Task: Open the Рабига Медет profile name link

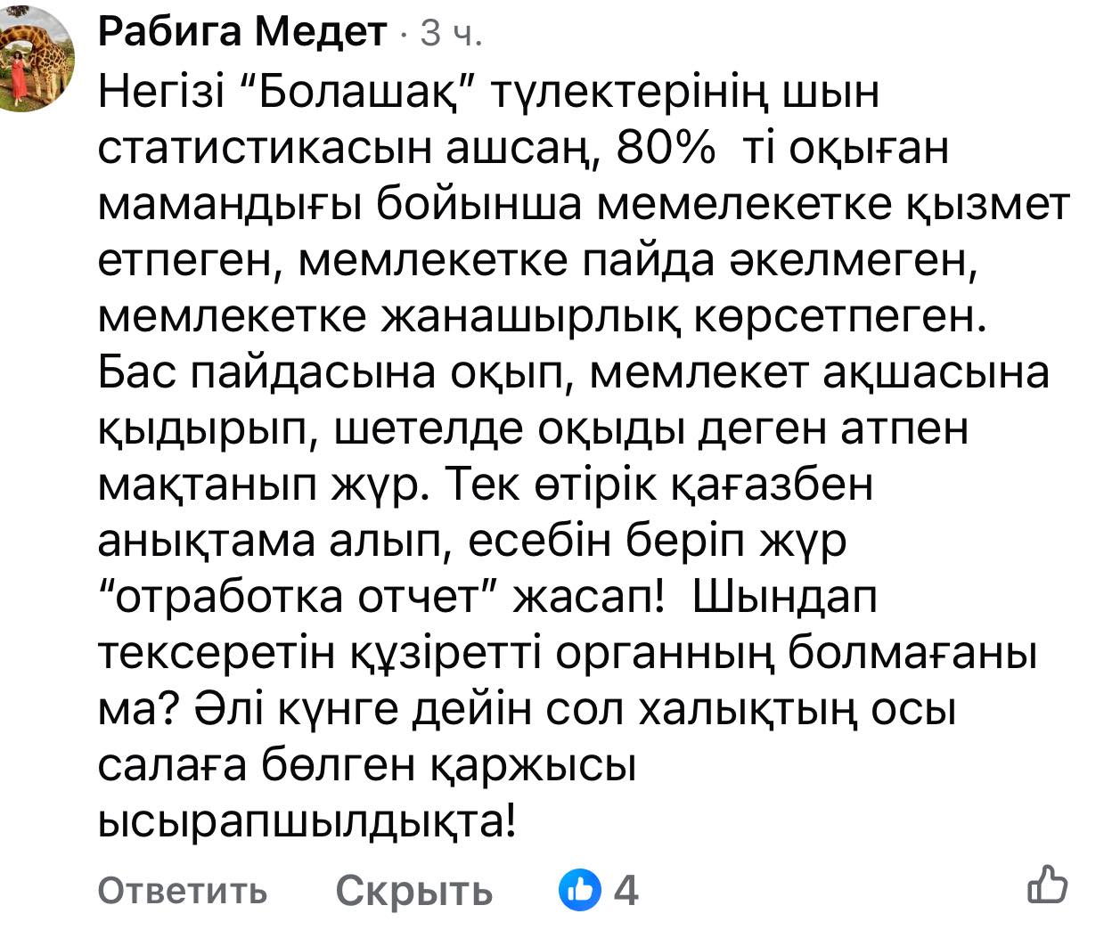Action: point(242,34)
